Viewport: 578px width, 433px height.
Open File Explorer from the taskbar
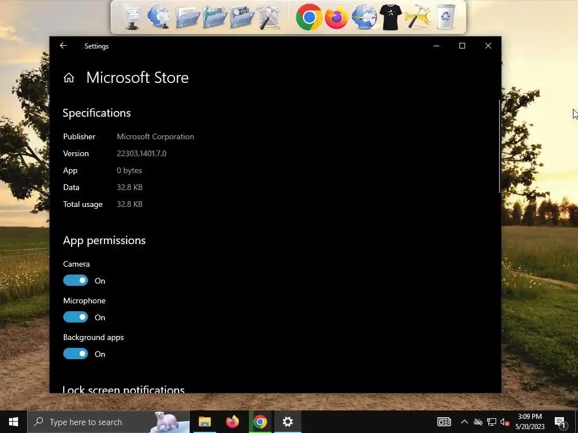point(204,422)
